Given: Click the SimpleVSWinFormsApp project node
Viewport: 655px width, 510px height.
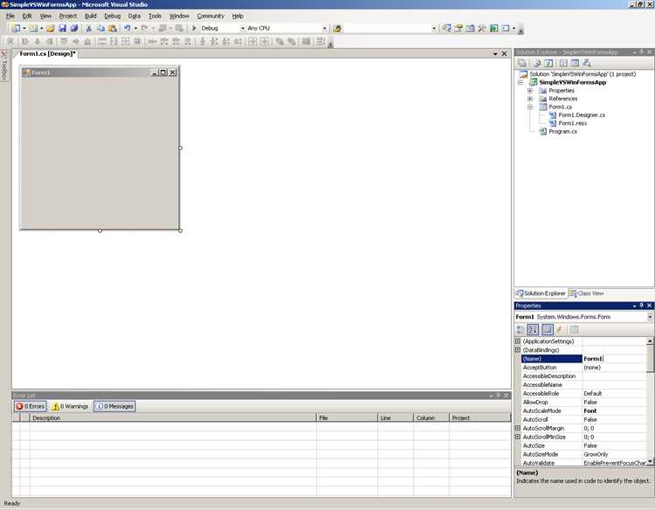Looking at the screenshot, I should (572, 83).
